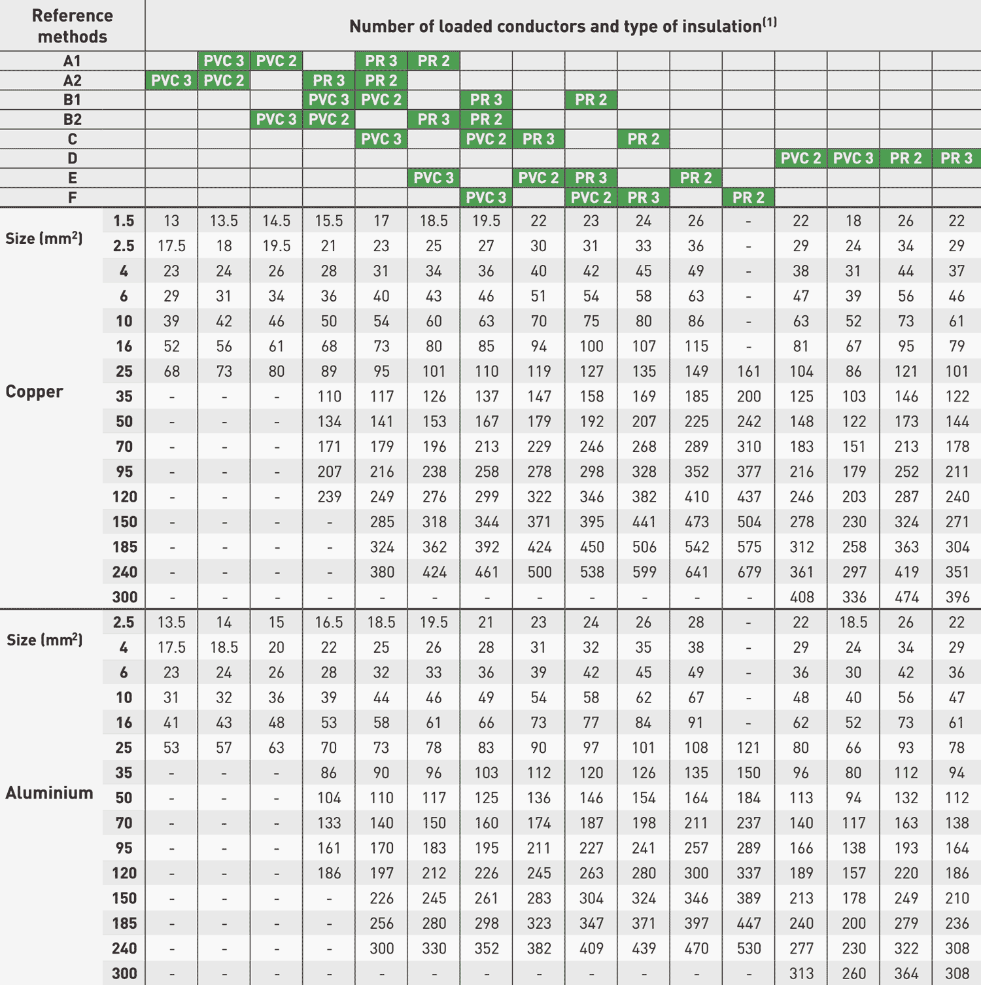Click the 'Aluminium' section label

click(x=49, y=793)
